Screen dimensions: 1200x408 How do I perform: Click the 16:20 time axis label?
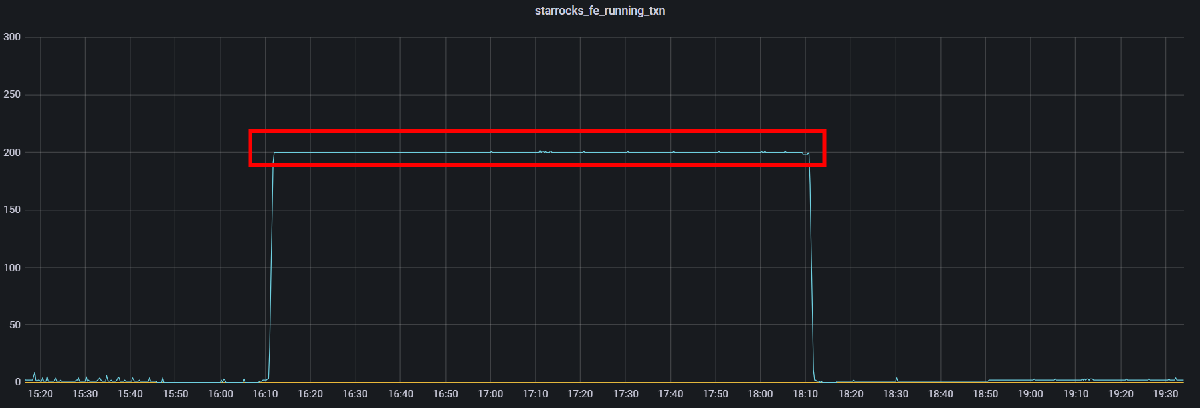pos(310,394)
